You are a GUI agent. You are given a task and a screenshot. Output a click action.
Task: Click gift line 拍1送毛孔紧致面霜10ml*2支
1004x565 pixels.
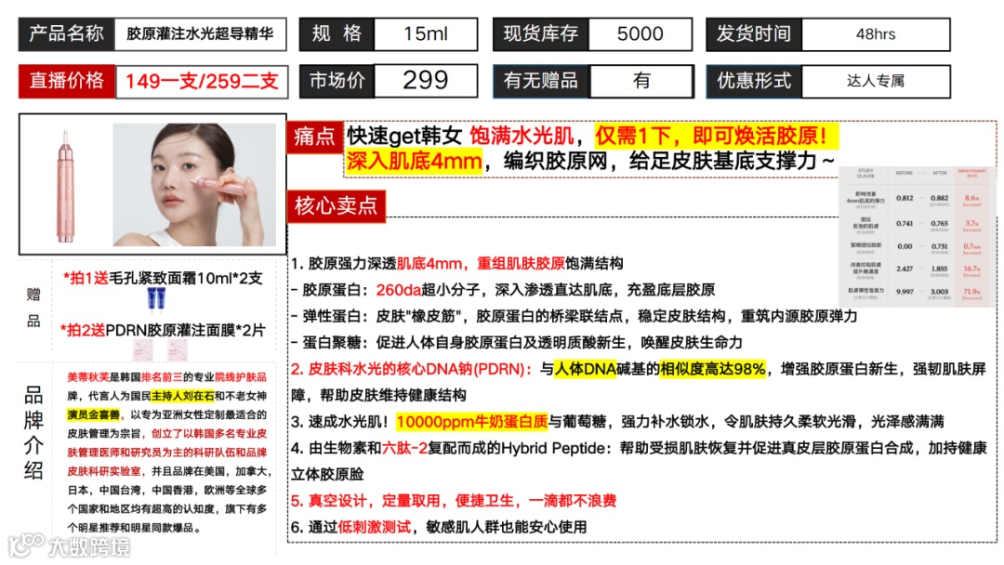coord(163,279)
